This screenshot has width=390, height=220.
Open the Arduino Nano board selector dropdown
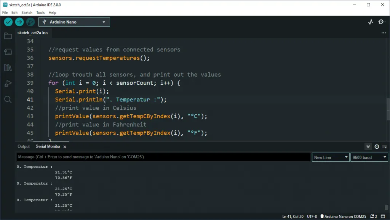[74, 22]
